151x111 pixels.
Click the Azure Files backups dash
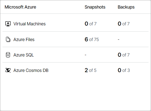coord(118,39)
